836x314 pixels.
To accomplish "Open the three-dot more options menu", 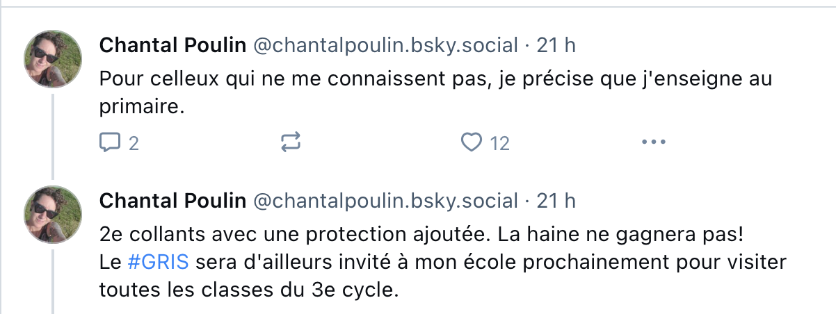I will pyautogui.click(x=653, y=143).
